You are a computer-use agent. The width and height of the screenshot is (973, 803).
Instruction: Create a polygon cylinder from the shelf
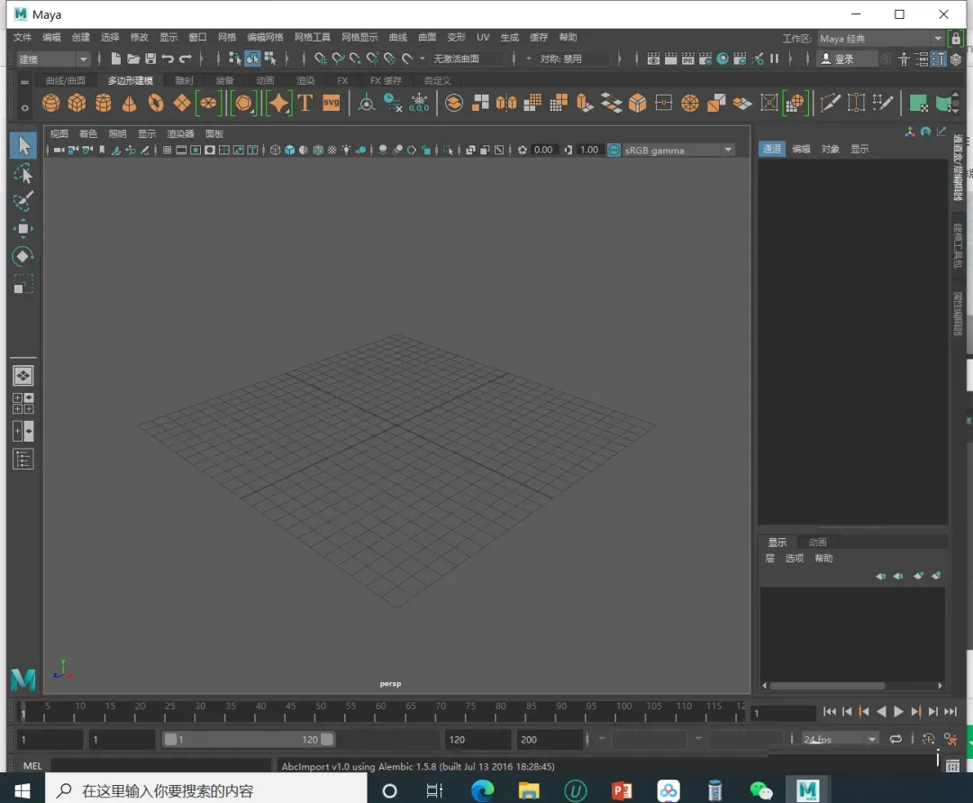pyautogui.click(x=104, y=104)
